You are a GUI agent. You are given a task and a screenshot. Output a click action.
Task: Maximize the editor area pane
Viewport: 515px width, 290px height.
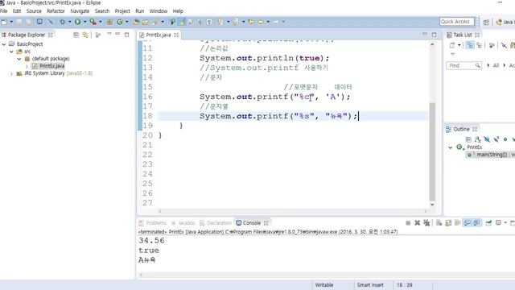(x=435, y=35)
